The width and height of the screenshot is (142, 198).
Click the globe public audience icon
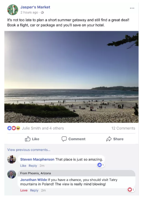tap(42, 12)
